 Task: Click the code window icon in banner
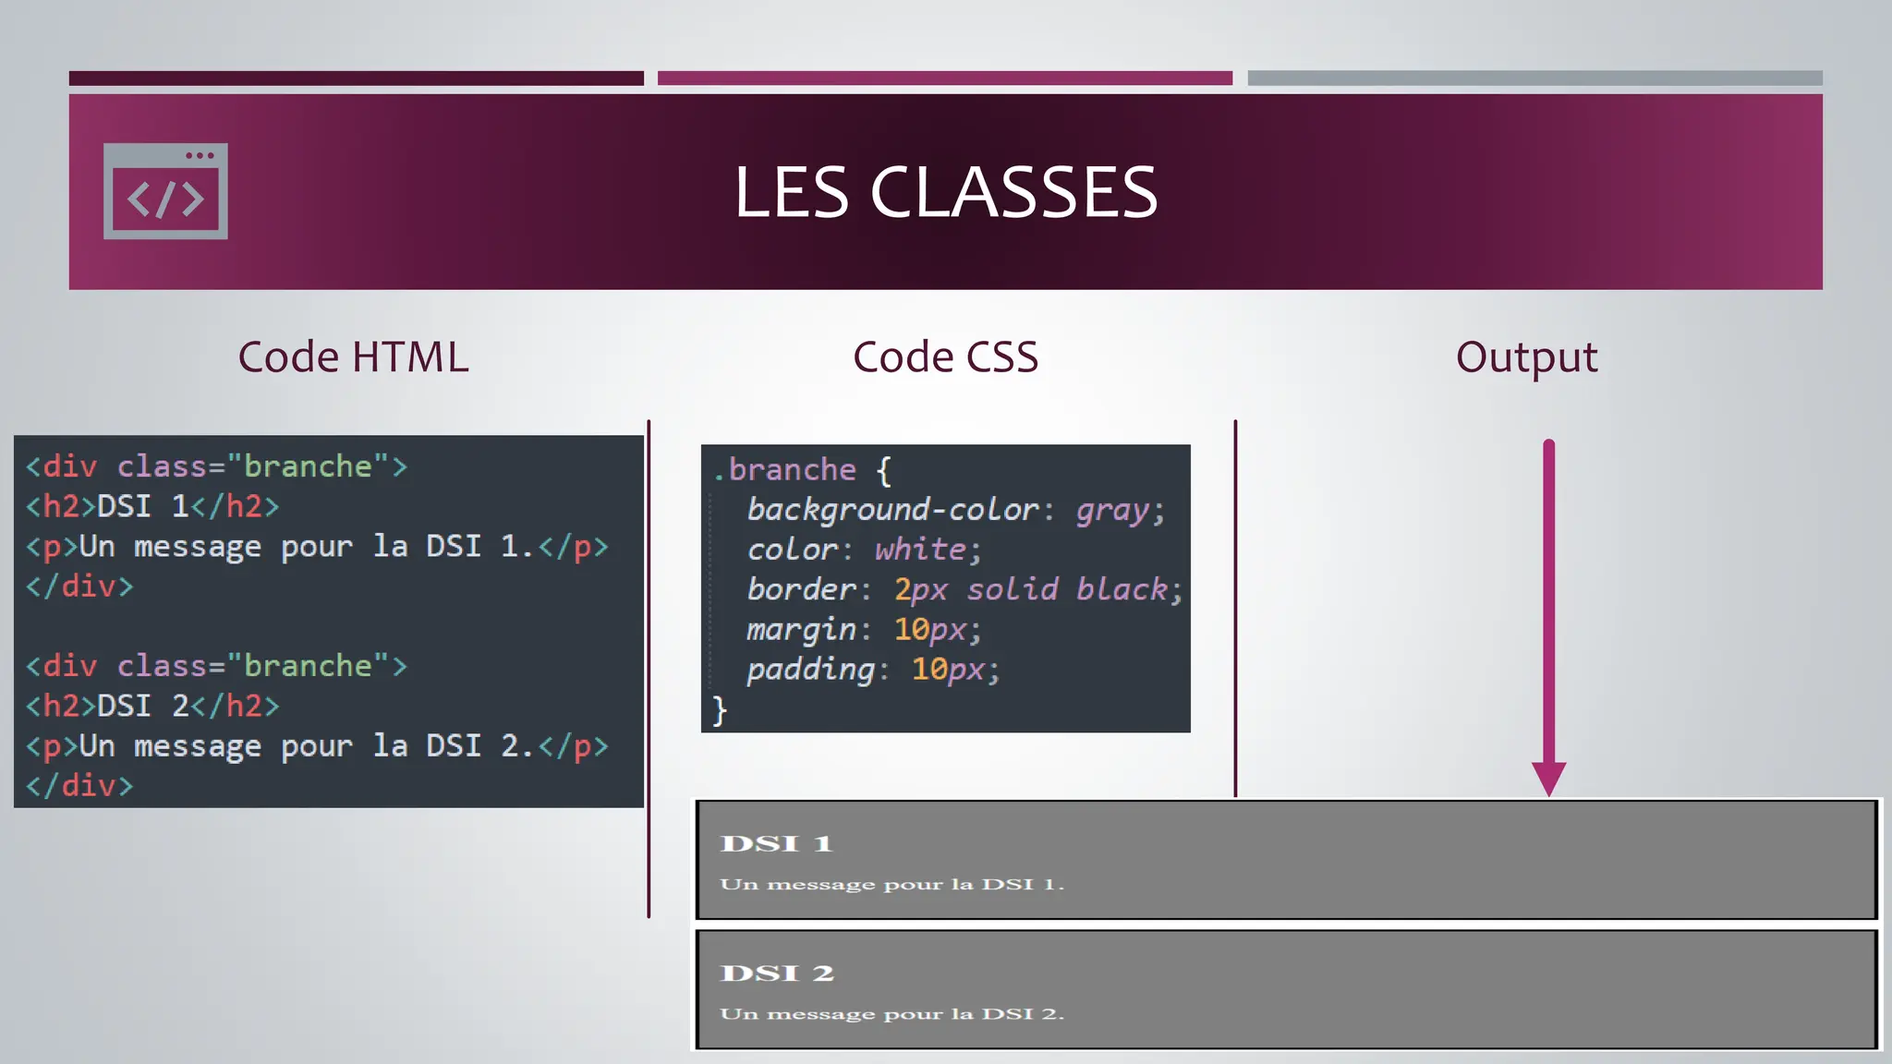pyautogui.click(x=165, y=191)
